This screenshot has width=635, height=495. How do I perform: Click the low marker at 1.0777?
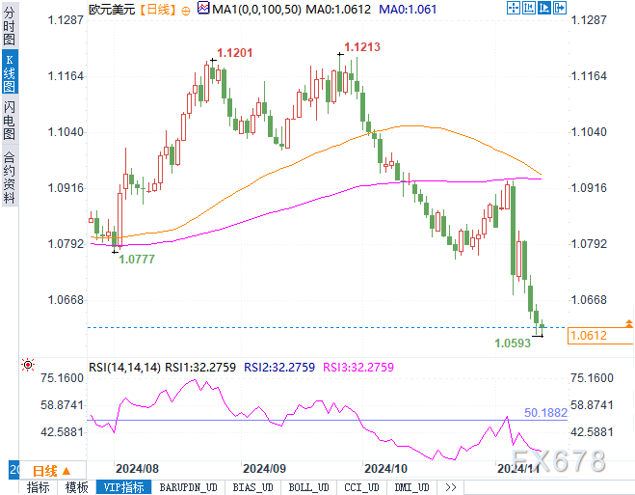pos(117,251)
